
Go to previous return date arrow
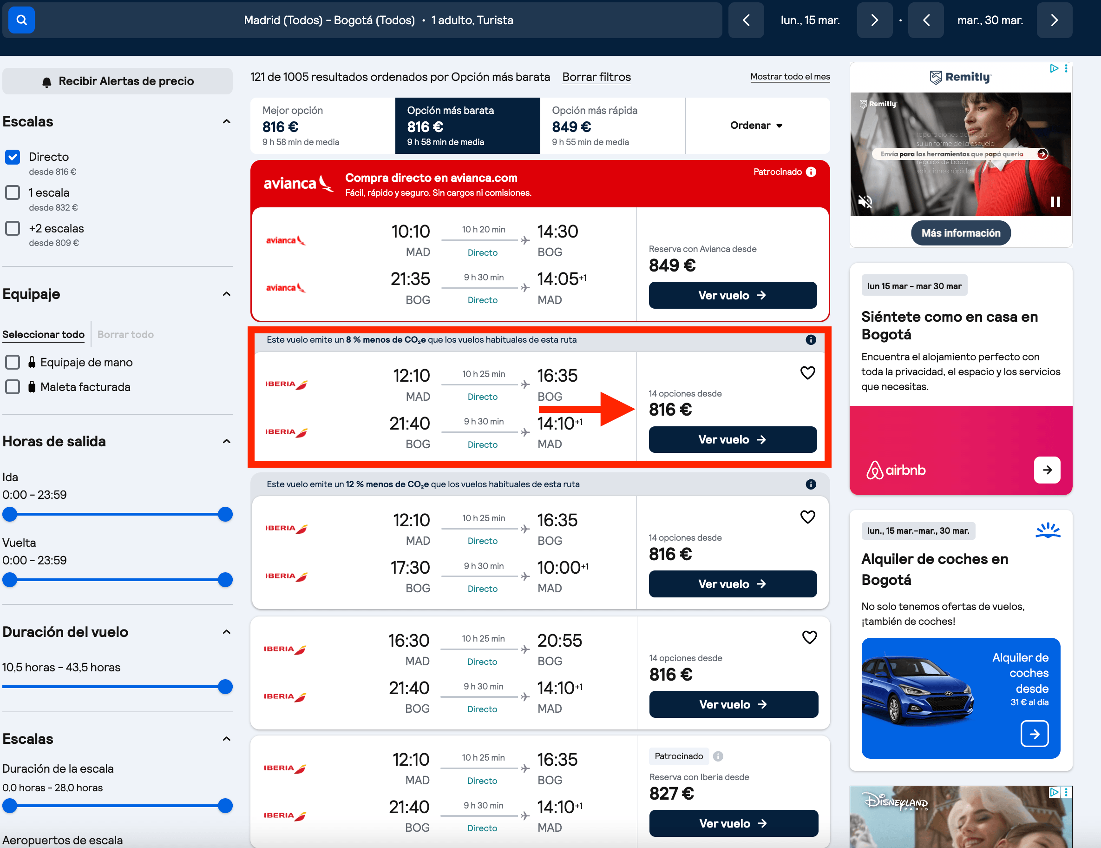pos(926,20)
